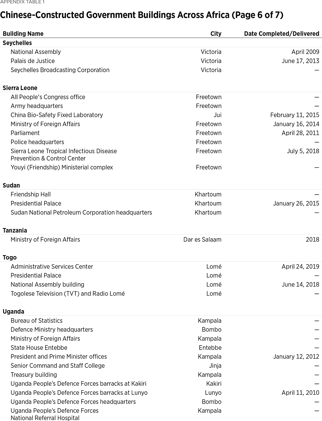Viewport: 322px width, 421px height.
Task: Click the January 12, 2012 date
Action: pos(296,356)
